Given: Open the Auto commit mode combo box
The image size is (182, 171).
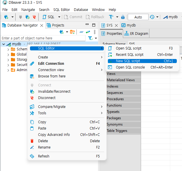Looking at the screenshot, I should click(x=138, y=17).
